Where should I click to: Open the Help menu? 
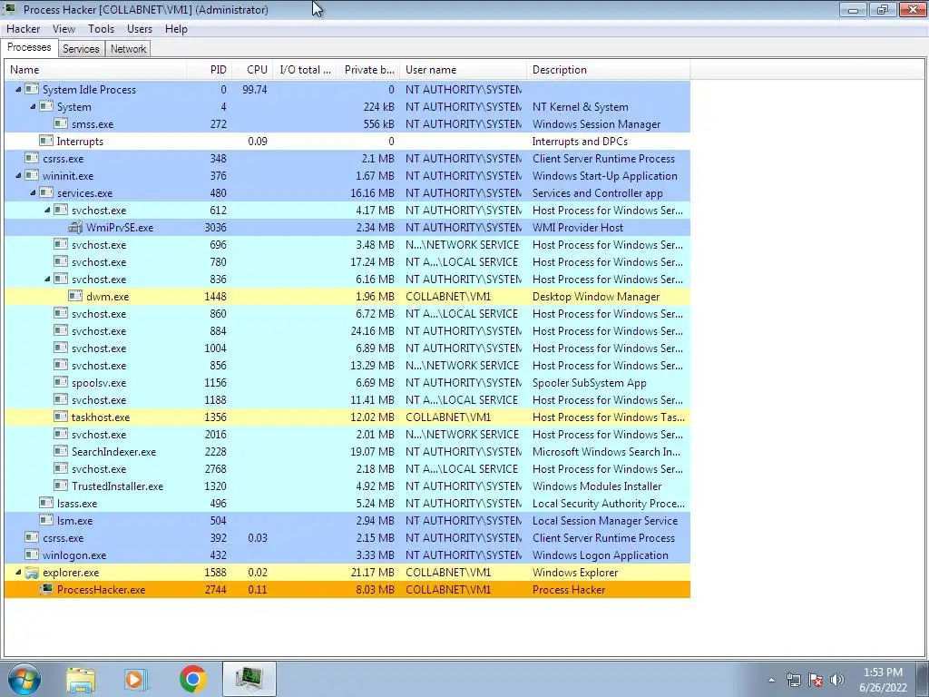click(x=176, y=28)
